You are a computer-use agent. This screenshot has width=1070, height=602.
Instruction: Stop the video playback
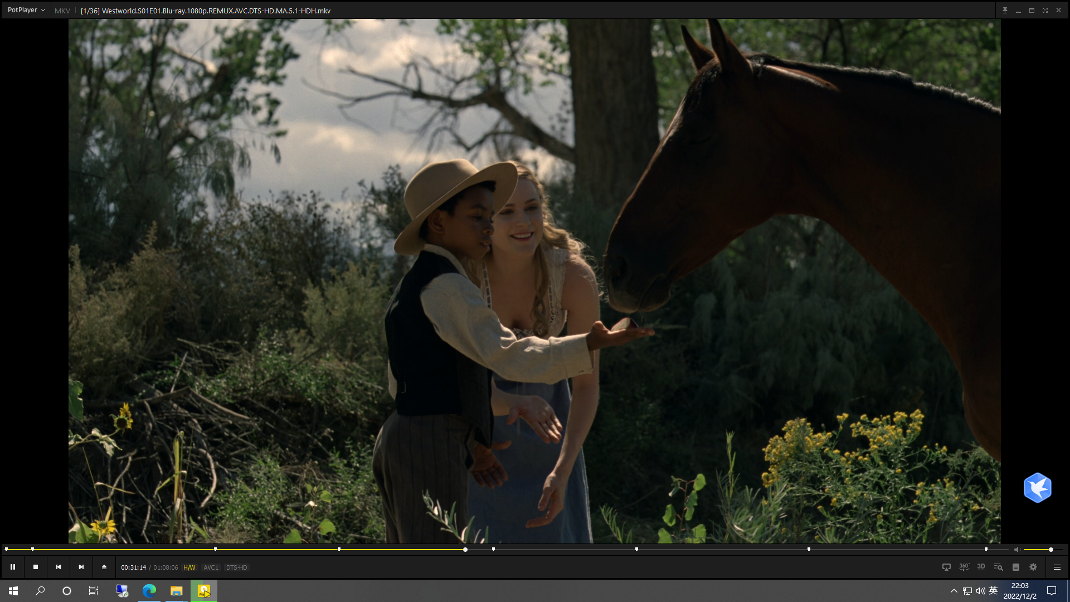35,567
